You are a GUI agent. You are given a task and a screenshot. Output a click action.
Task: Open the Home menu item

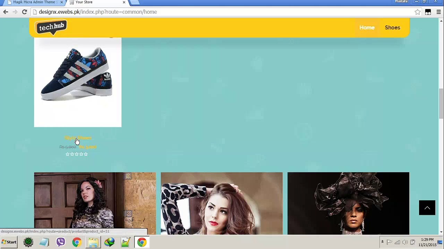pyautogui.click(x=367, y=28)
